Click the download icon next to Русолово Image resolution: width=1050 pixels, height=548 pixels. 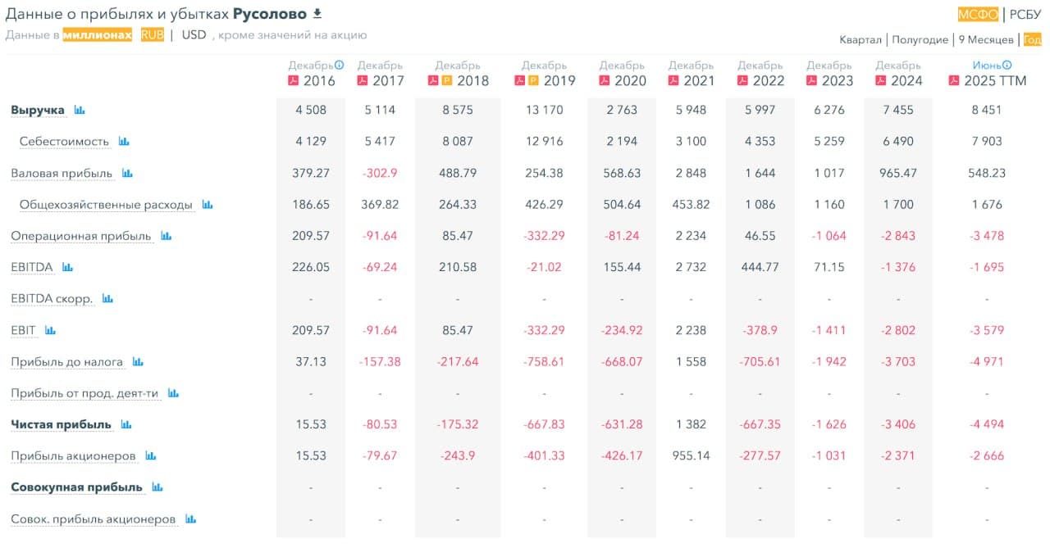pos(318,14)
